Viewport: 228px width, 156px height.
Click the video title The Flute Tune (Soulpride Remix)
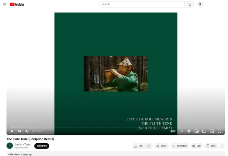30,139
